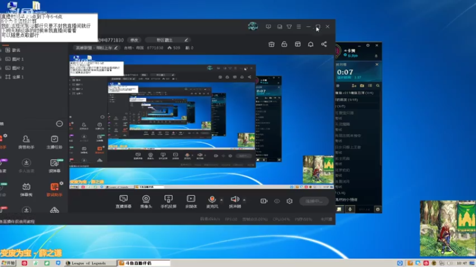Expand speaker options arrow
476x267 pixels.
point(244,200)
